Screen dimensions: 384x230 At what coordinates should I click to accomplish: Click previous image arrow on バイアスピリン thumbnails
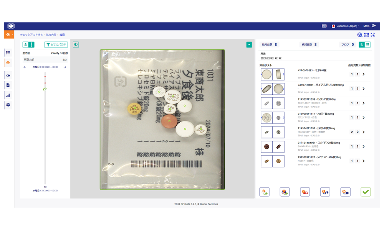262,89
